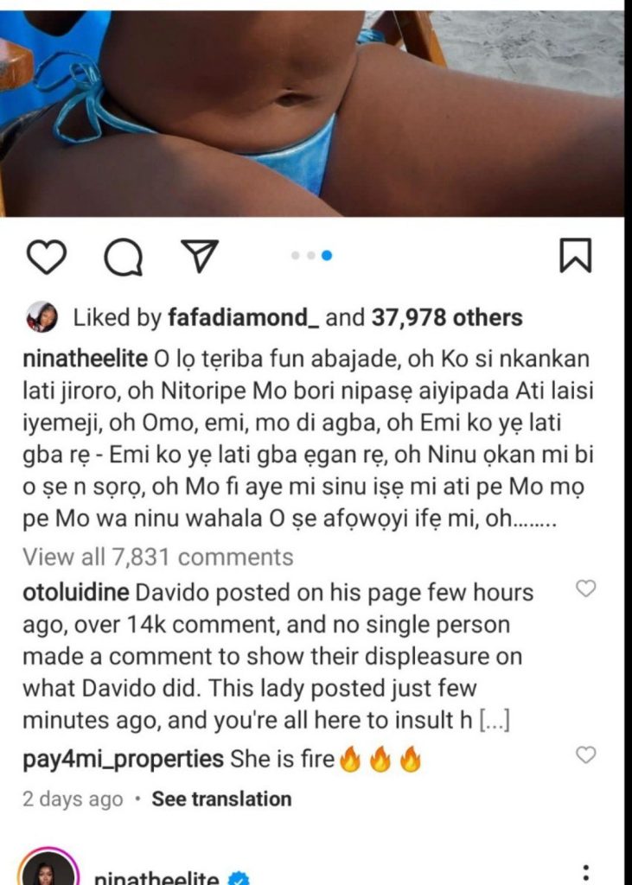Viewport: 632px width, 885px height.
Task: Open ninatheelite story avatar at bottom
Action: click(48, 869)
